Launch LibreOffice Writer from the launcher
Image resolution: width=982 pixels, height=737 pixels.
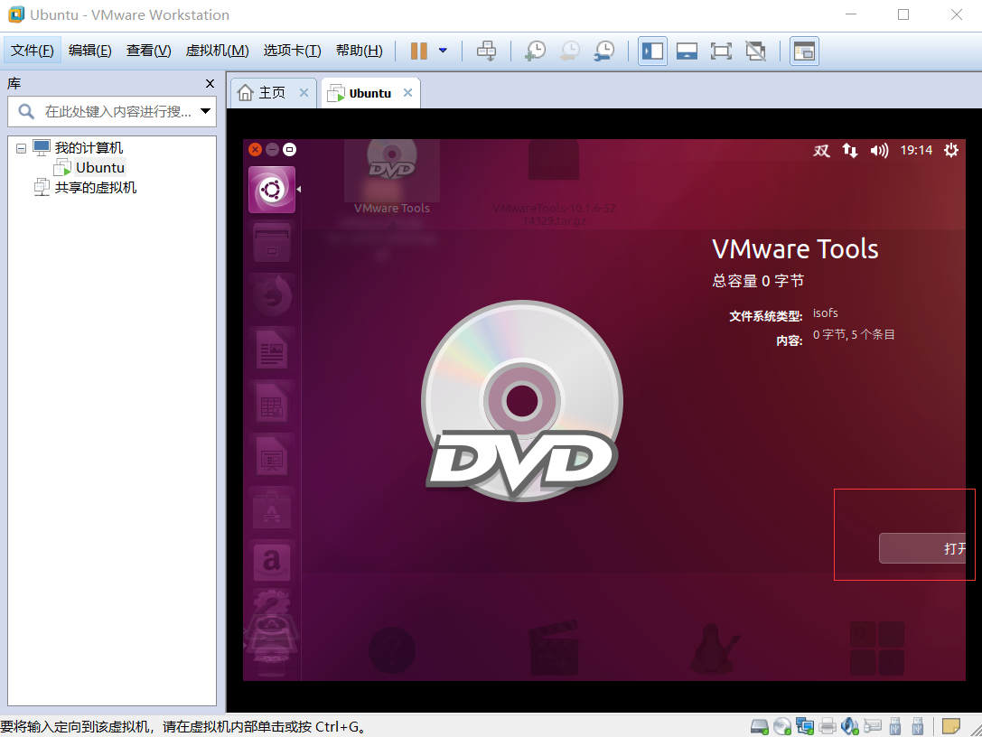(x=272, y=350)
